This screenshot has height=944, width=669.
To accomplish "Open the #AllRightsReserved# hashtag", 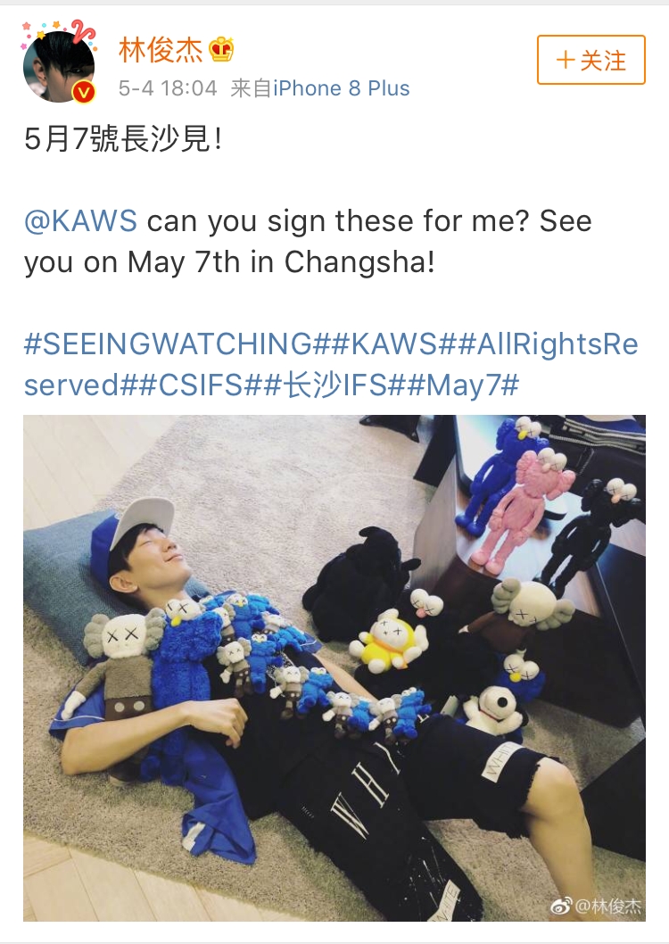I will coord(331,365).
